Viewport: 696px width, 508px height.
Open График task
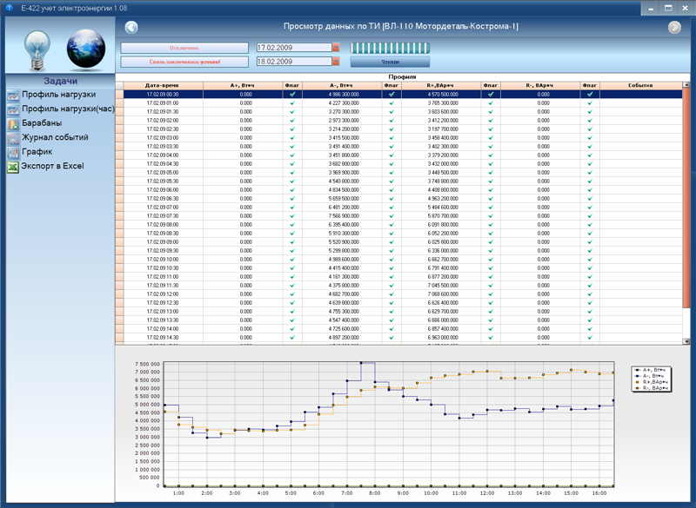(x=37, y=151)
